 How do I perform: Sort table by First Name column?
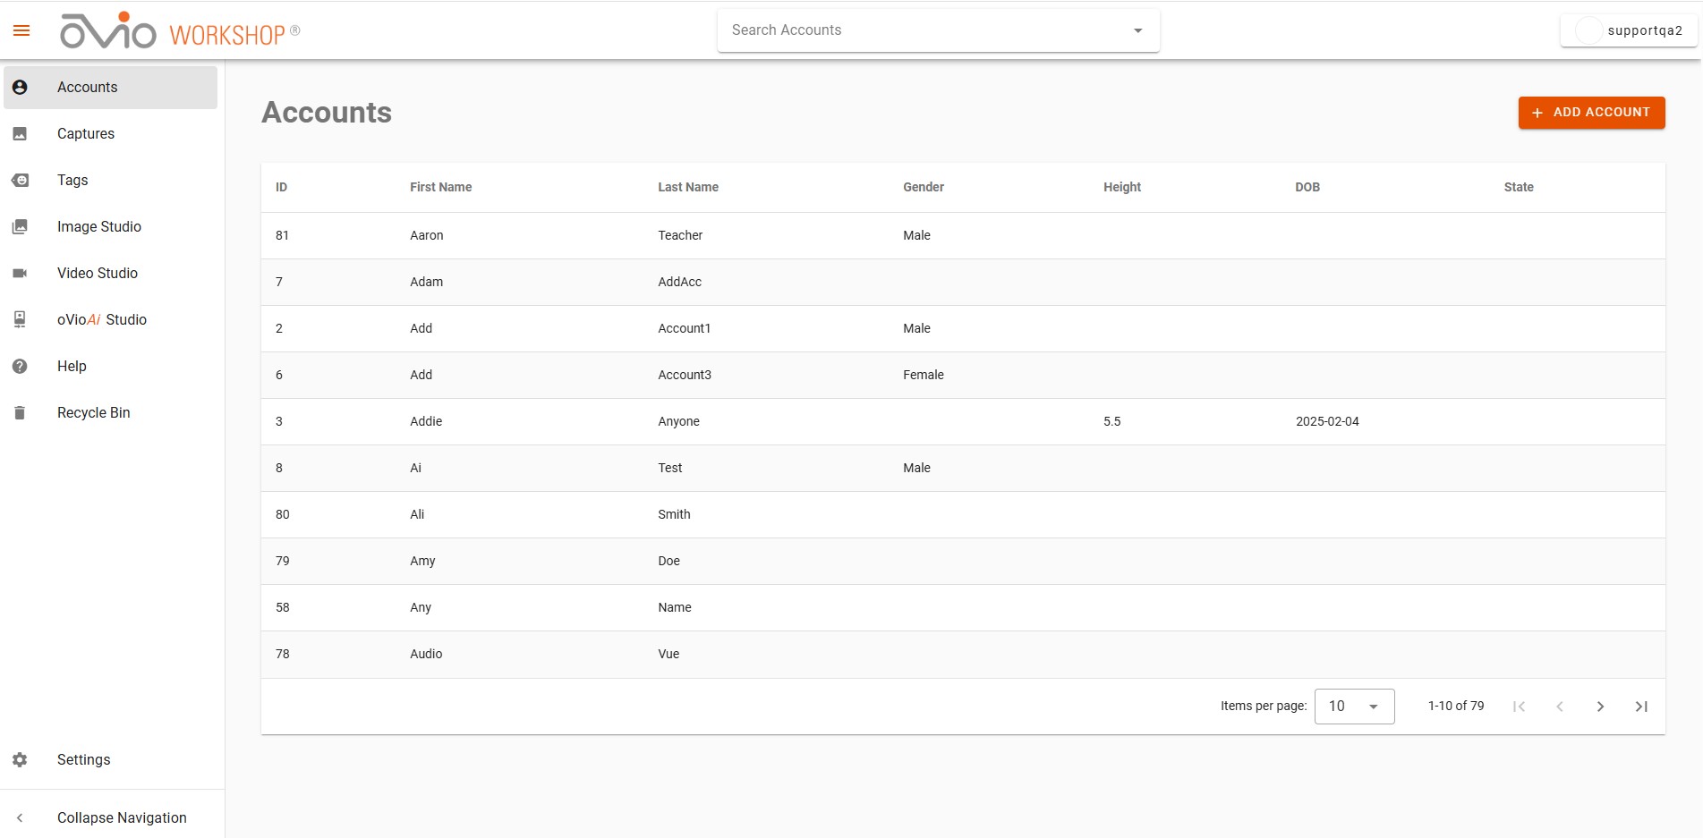440,188
